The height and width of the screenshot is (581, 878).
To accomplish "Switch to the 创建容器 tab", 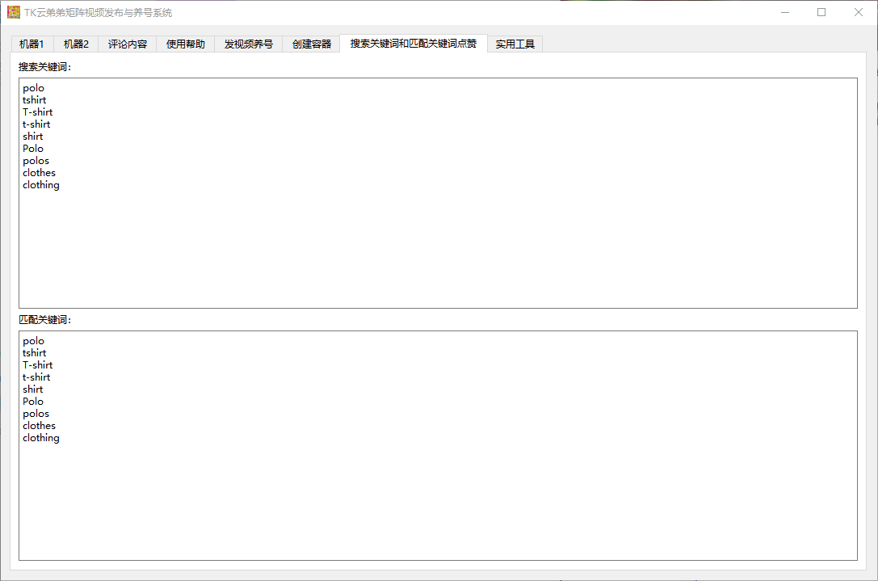I will pyautogui.click(x=312, y=44).
